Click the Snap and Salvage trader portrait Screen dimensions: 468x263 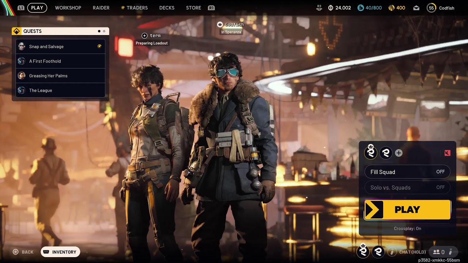click(22, 46)
